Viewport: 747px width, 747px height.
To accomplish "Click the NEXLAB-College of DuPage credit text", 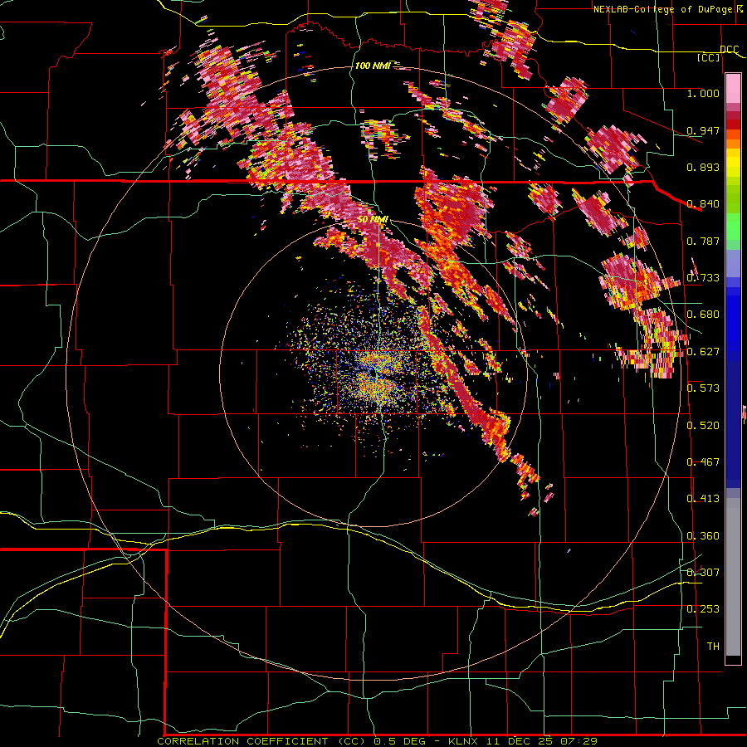I will point(665,9).
